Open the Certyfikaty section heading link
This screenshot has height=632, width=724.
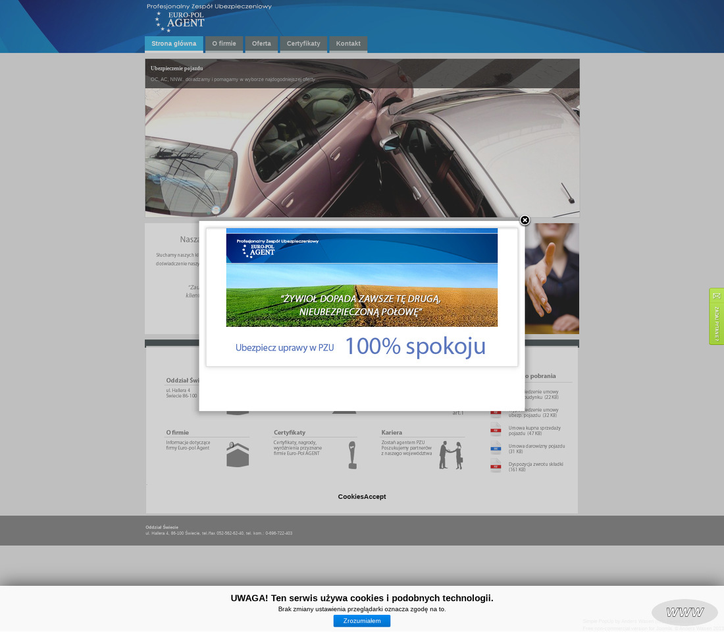coord(290,433)
